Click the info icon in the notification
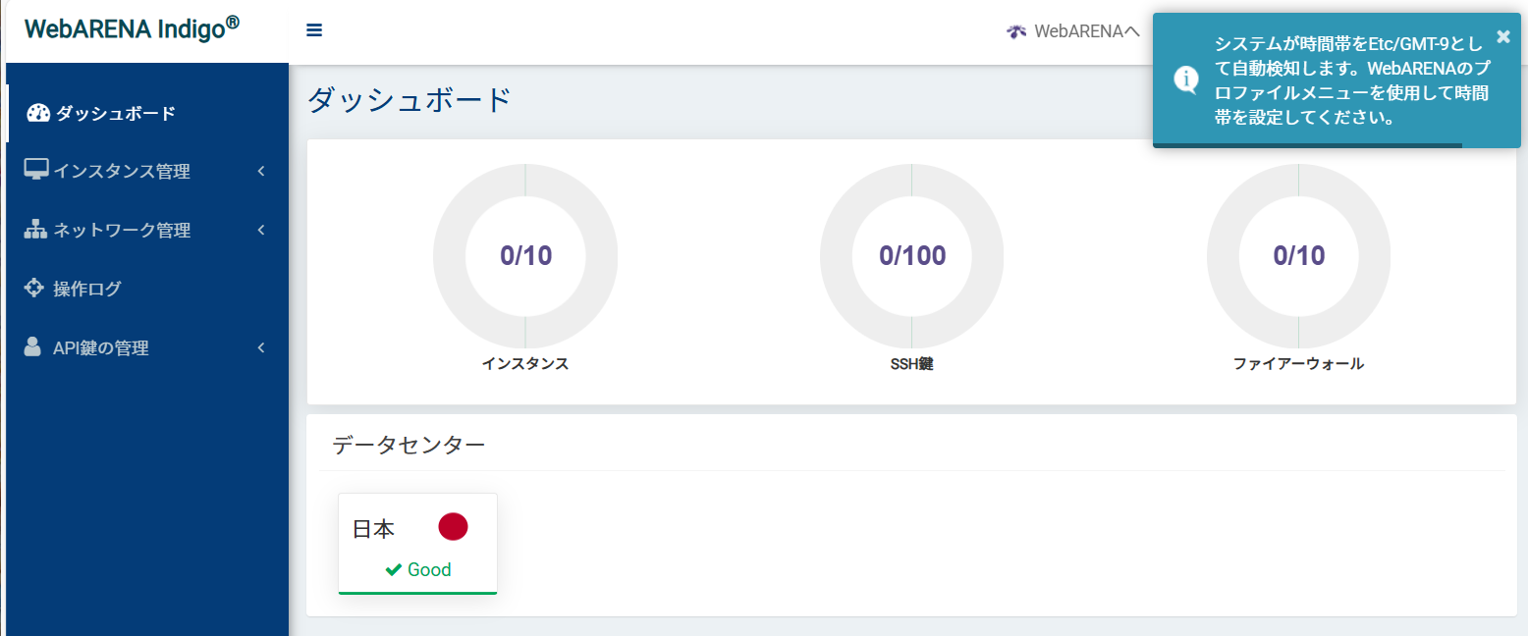This screenshot has height=636, width=1528. (x=1186, y=79)
